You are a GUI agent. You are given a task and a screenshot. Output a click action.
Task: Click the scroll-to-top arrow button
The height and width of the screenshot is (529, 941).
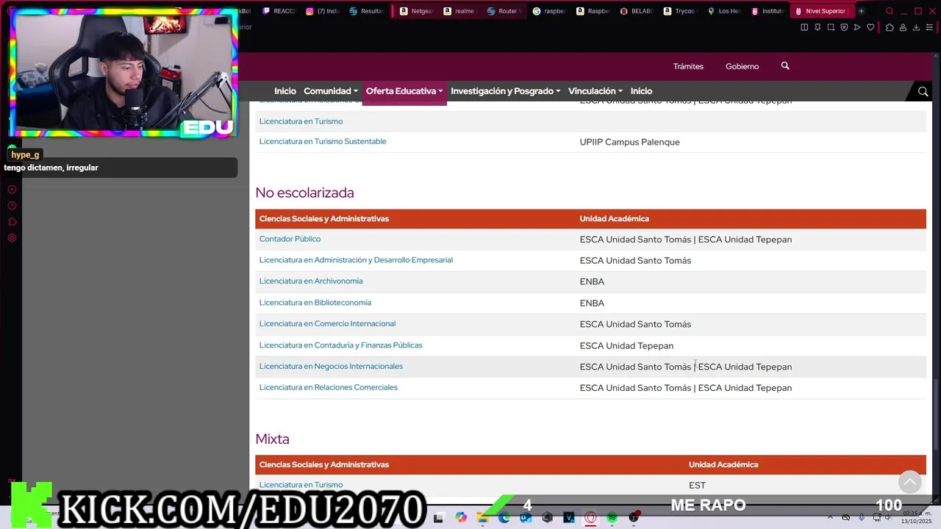910,481
